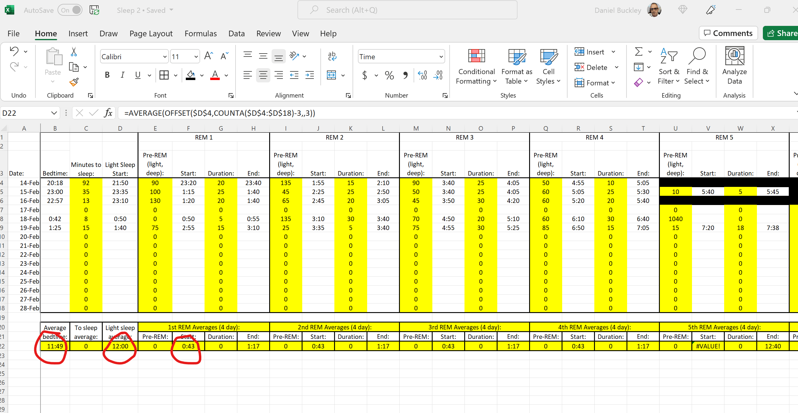Click Increase Font Size icon
This screenshot has width=798, height=413.
tap(208, 56)
